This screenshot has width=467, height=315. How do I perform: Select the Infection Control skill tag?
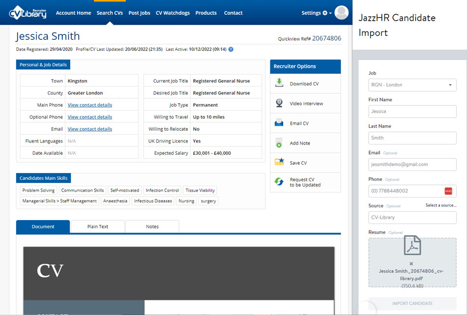(162, 190)
